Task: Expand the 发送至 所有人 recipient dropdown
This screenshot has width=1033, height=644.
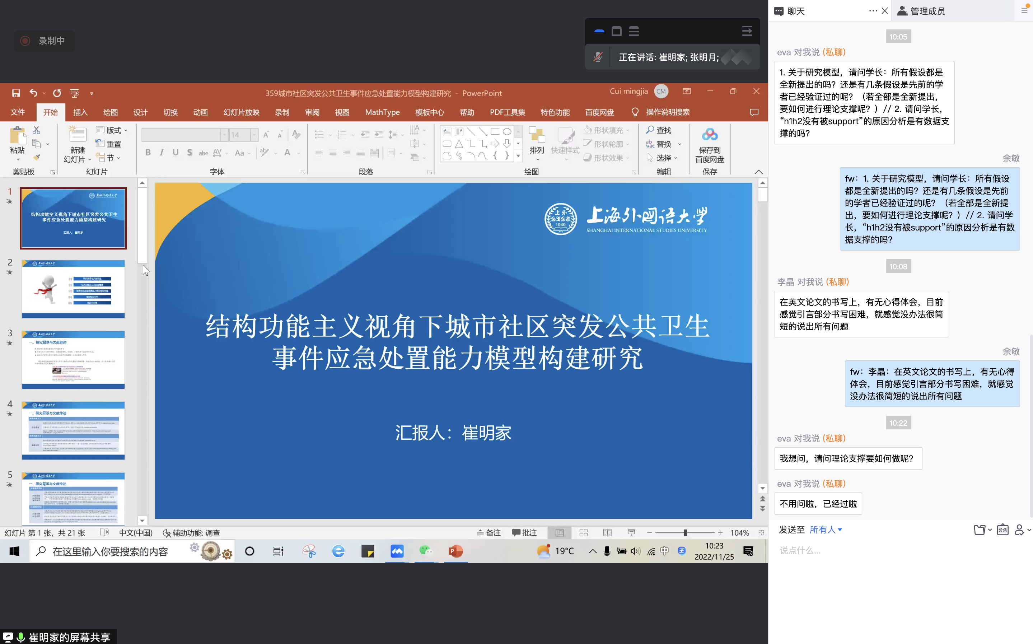Action: 825,529
